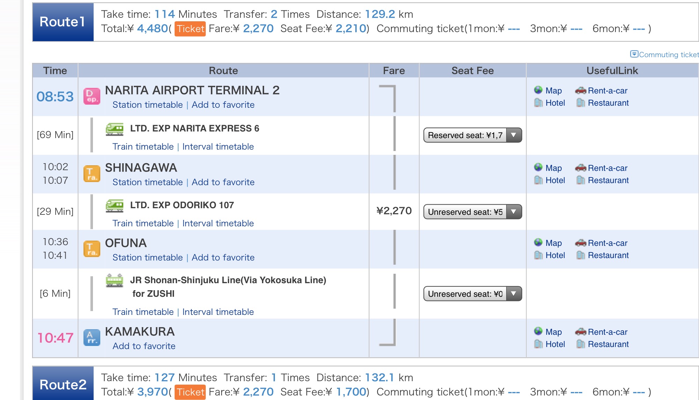Viewport: 699px width, 400px height.
Task: Add Kamakura to favorite
Action: 144,346
